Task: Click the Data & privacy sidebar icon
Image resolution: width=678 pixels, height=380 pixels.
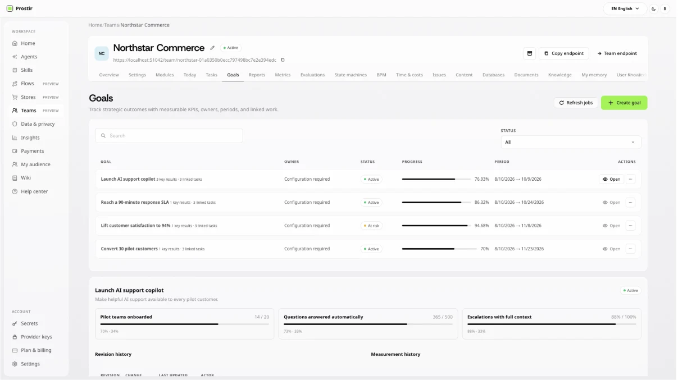Action: pos(15,124)
